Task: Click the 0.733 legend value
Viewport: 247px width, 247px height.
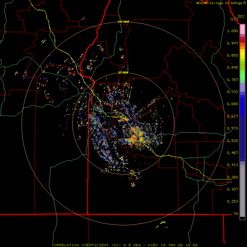Action: coord(232,92)
